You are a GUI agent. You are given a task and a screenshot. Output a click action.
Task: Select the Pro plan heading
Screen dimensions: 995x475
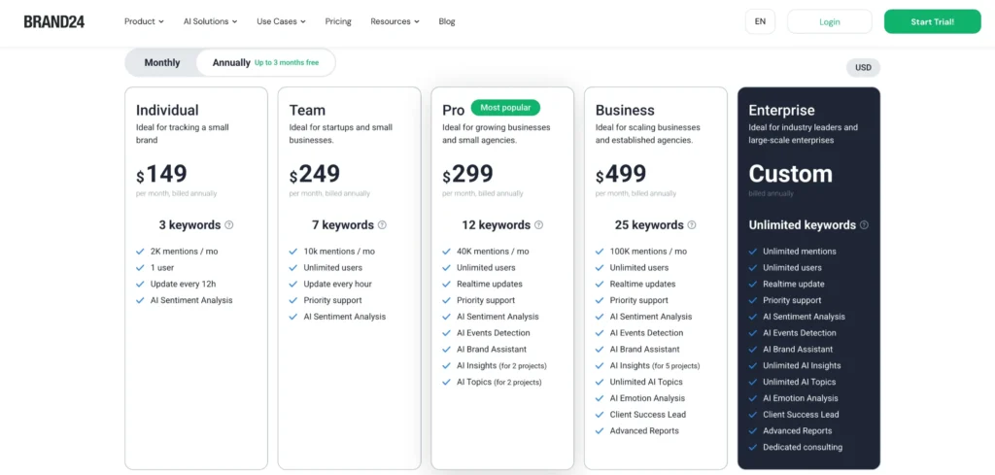[453, 111]
